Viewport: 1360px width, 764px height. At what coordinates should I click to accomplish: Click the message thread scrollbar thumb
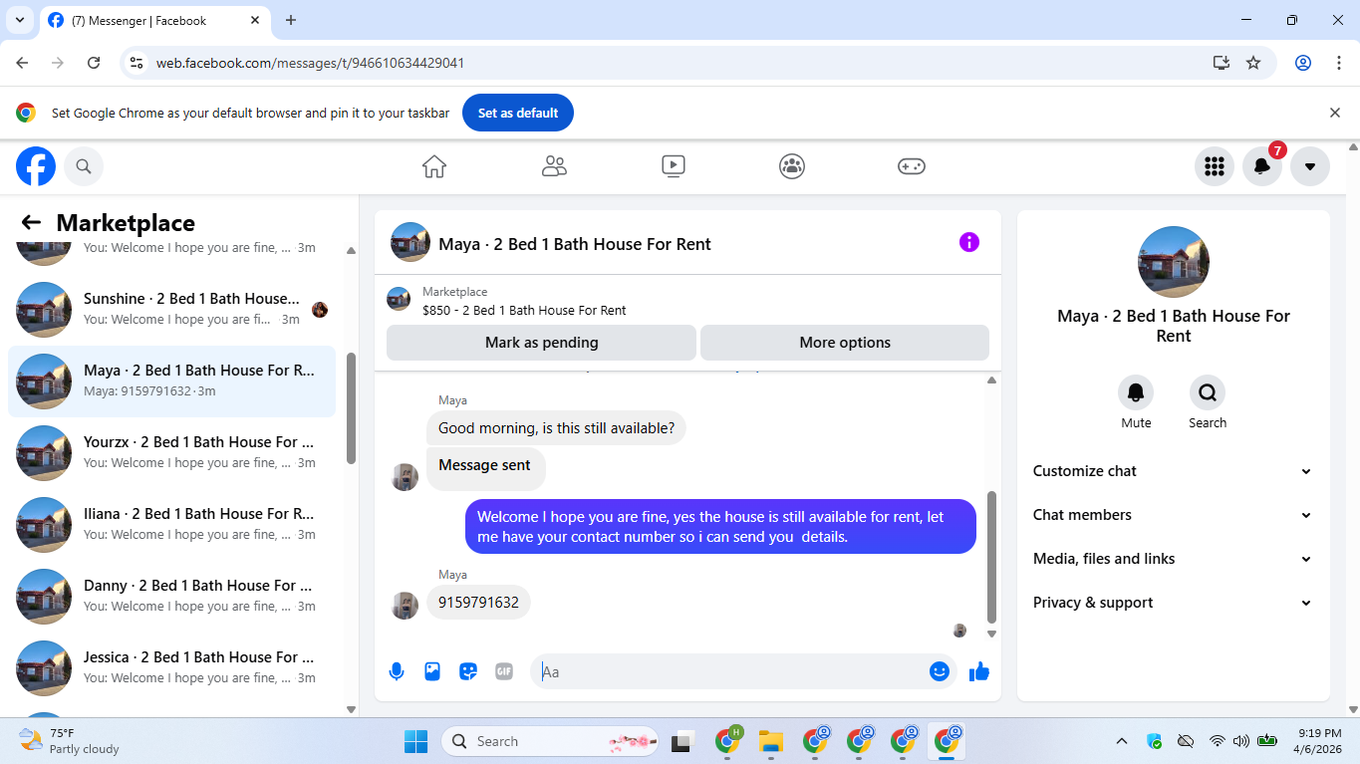[x=991, y=556]
